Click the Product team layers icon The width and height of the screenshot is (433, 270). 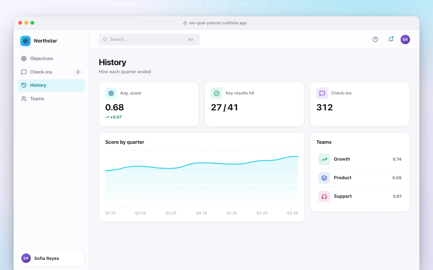(x=324, y=178)
